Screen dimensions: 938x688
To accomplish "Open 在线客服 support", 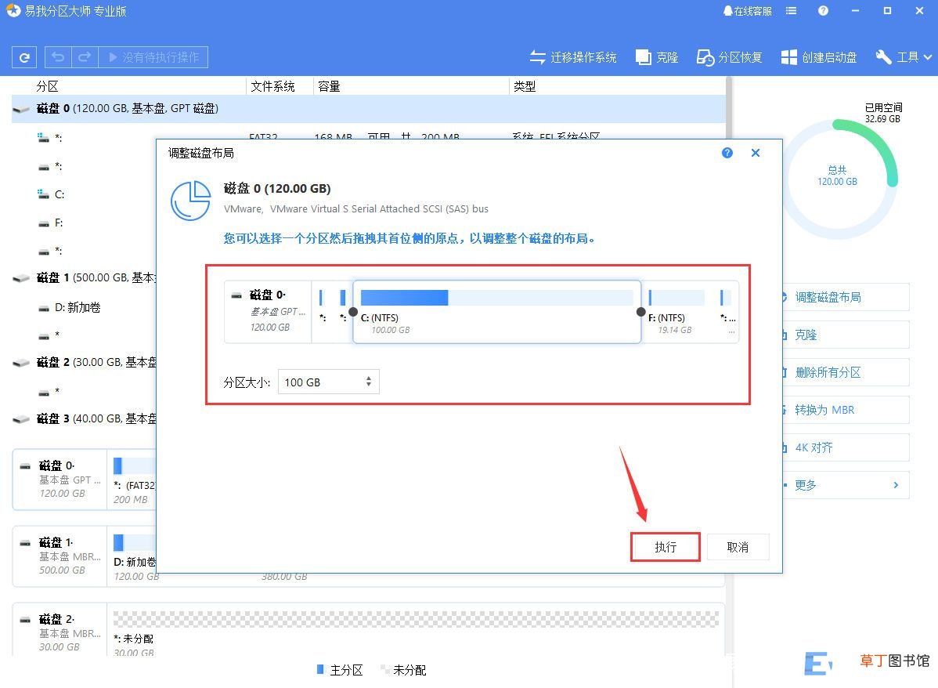I will pos(747,11).
